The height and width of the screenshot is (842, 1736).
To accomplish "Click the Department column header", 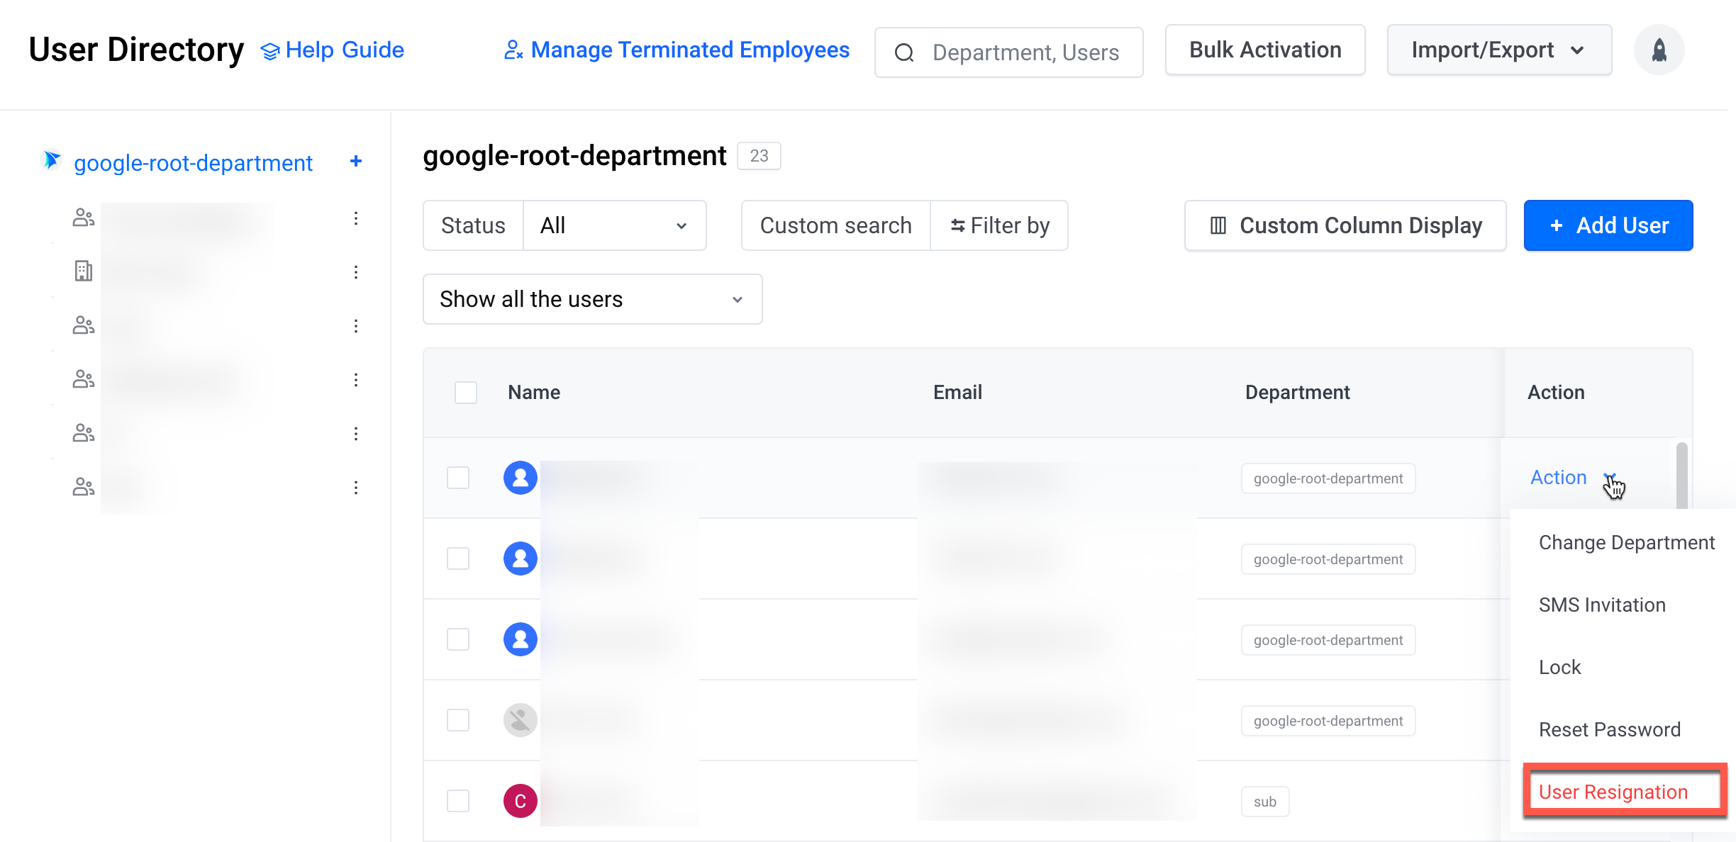I will pos(1298,393).
